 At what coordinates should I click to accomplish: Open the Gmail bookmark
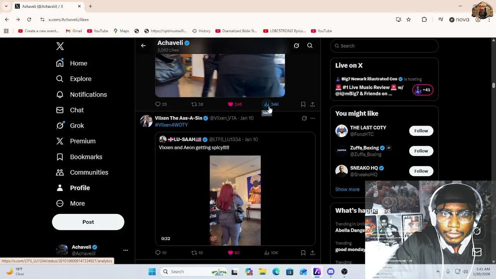coord(74,31)
